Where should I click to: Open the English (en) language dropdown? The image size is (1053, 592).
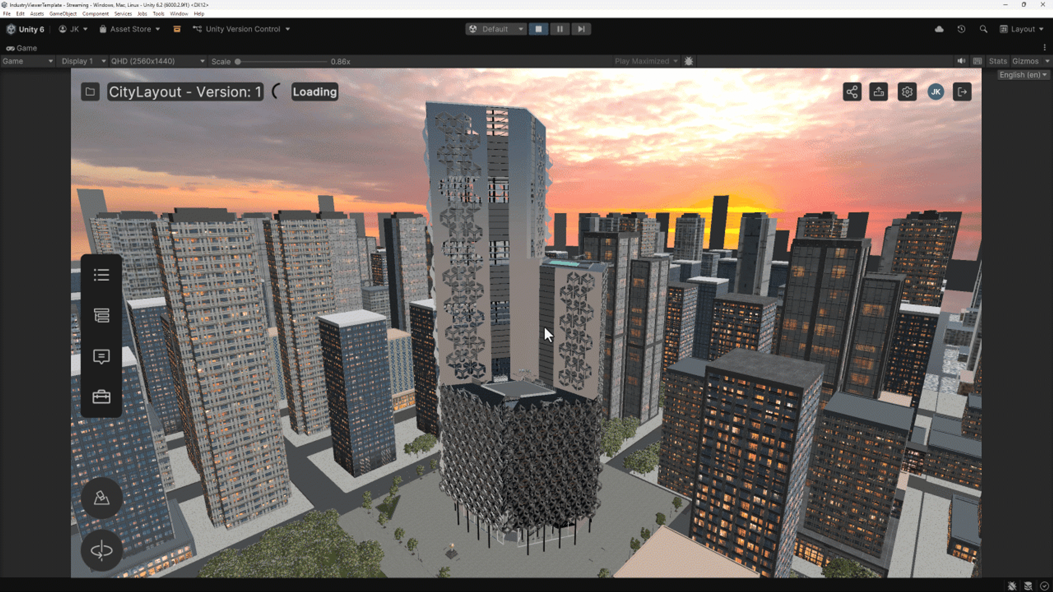coord(1023,75)
